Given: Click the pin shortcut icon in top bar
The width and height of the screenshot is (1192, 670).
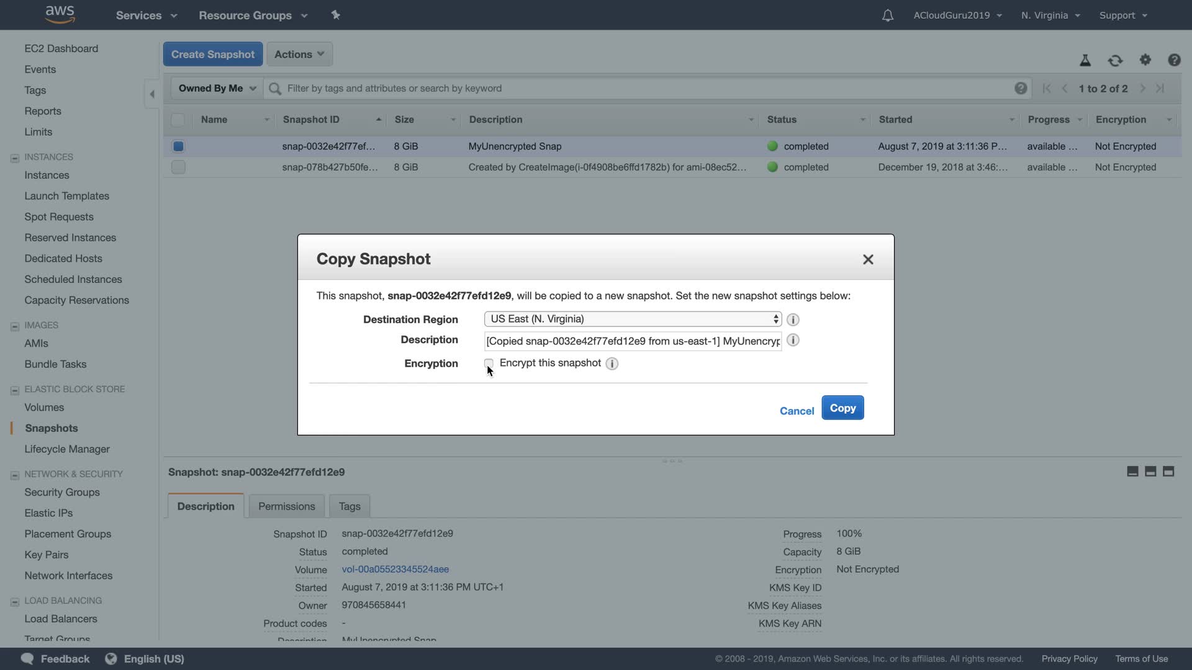Looking at the screenshot, I should pos(336,15).
